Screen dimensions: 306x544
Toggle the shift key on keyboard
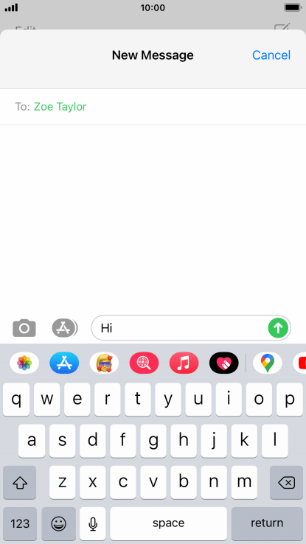click(20, 482)
